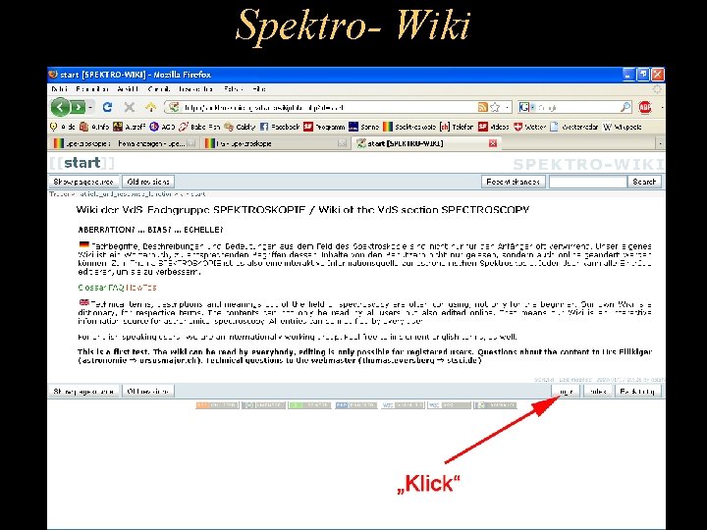The width and height of the screenshot is (707, 530).
Task: Click the SPEKTRO-WIKI header logo text
Action: [x=589, y=164]
